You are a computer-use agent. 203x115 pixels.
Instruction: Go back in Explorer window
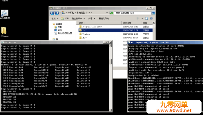coord(52,13)
